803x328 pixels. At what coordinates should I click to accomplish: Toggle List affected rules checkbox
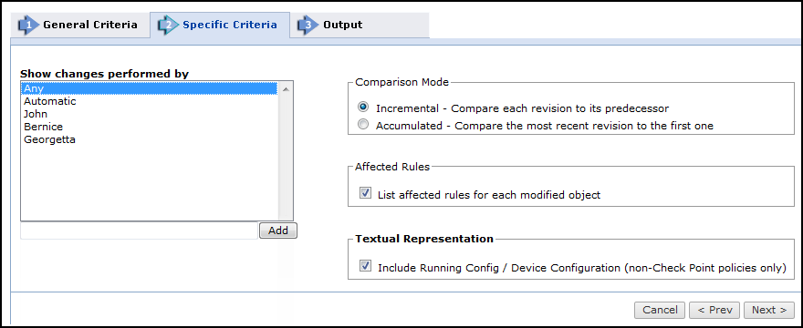365,193
